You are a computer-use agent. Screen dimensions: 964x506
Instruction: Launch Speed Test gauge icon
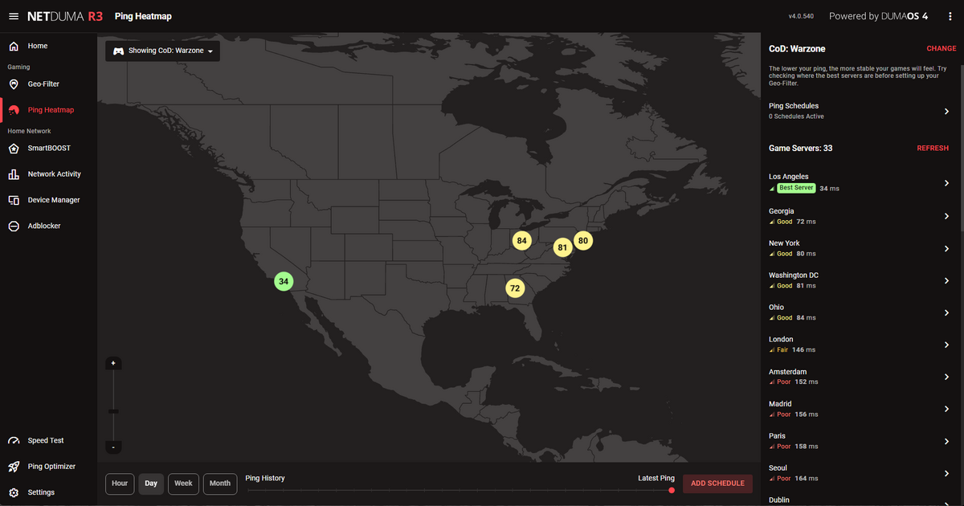pyautogui.click(x=14, y=441)
